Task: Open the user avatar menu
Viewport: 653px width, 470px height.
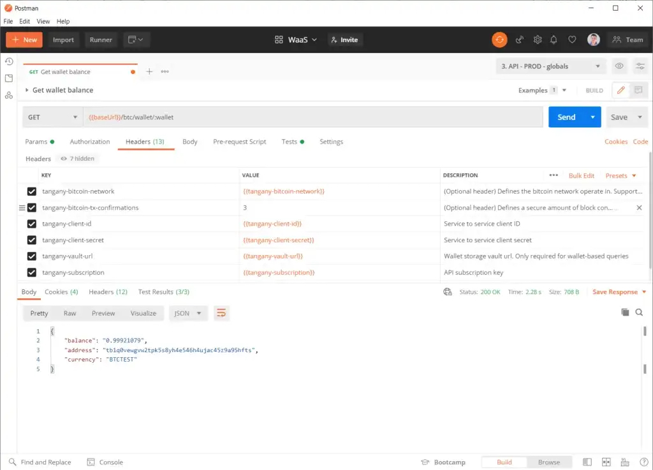Action: coord(594,40)
